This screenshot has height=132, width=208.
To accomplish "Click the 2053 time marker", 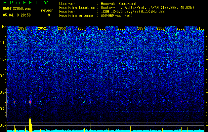I will 62,28.
